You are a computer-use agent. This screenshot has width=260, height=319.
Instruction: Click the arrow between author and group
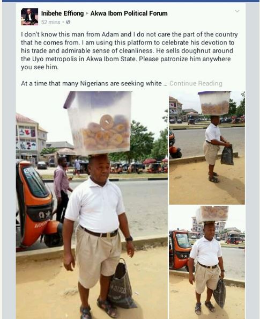(87, 13)
